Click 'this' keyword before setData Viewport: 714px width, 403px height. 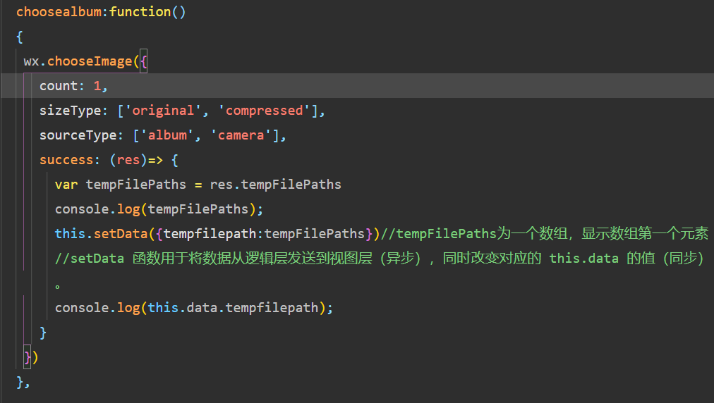click(x=70, y=233)
